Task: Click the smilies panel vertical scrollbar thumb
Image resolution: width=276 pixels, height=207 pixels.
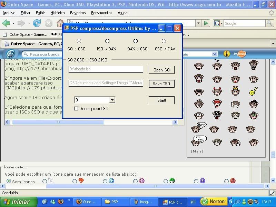Action: point(273,155)
